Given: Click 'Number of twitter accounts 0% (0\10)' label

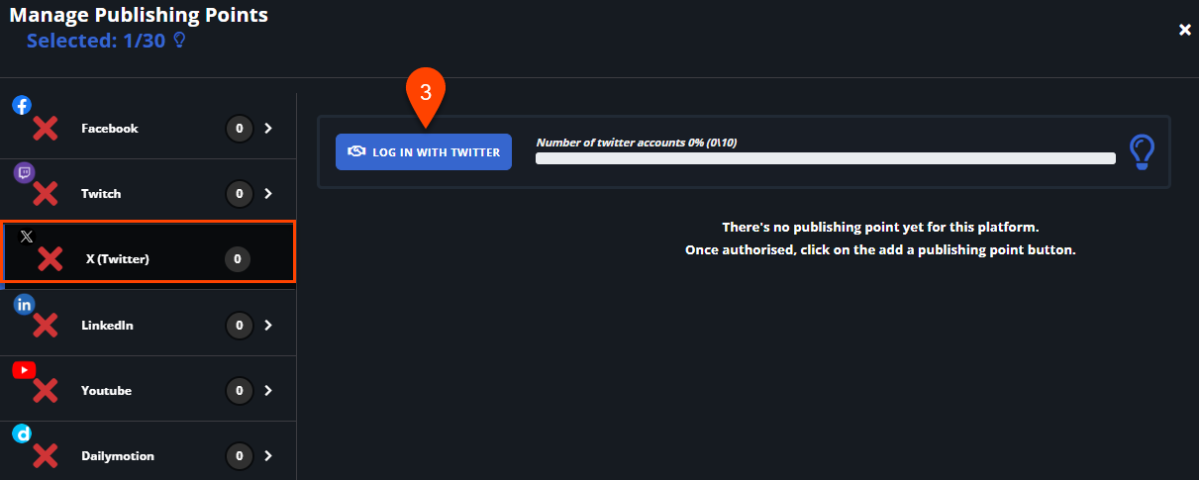Looking at the screenshot, I should [x=637, y=143].
